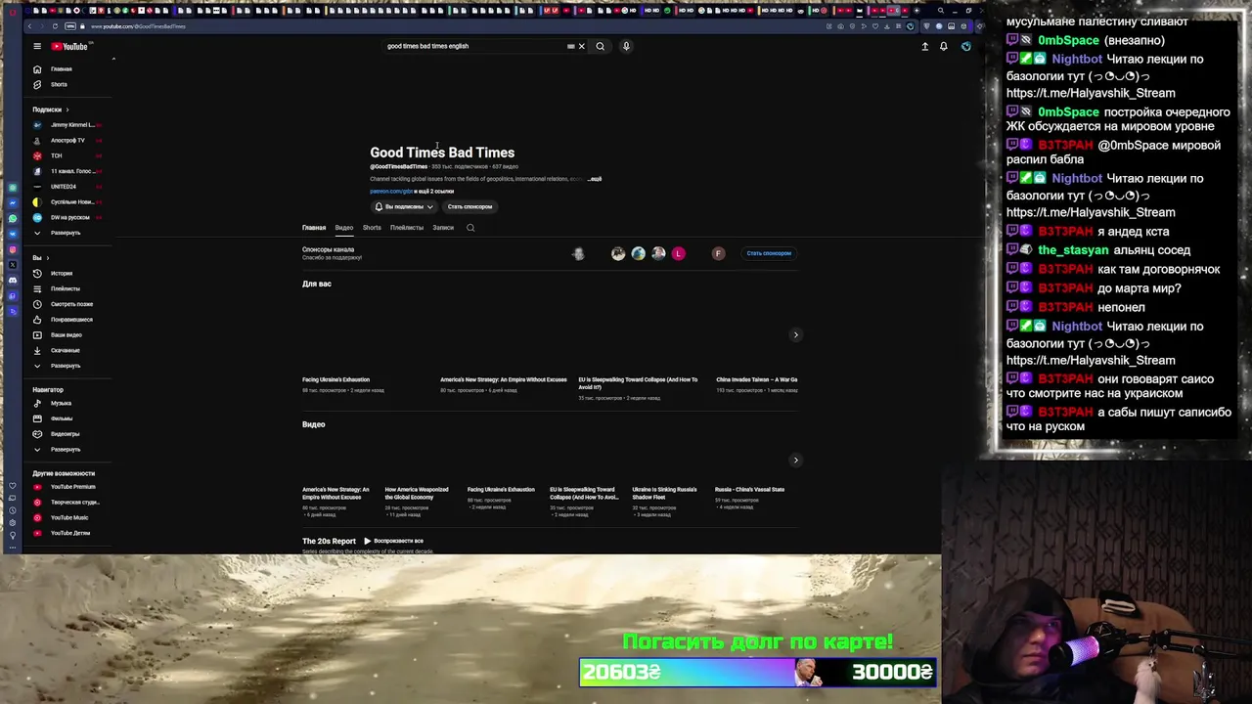Open the Подписки section header
This screenshot has height=704, width=1252.
[x=51, y=110]
